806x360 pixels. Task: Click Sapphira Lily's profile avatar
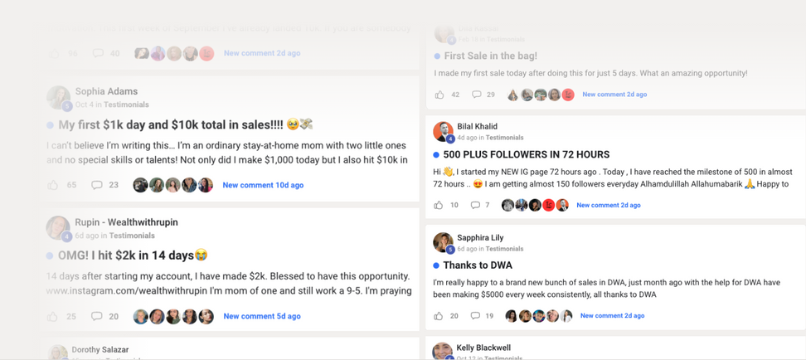tap(443, 242)
